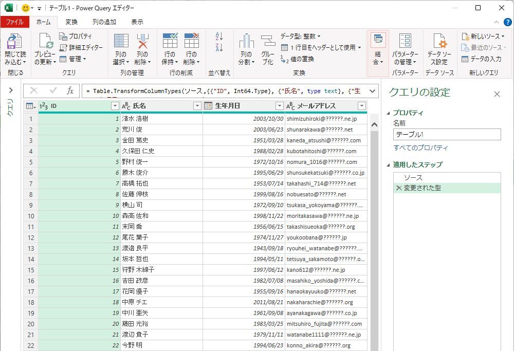Click the Group By (グループ化) icon
This screenshot has height=351, width=514.
point(268,41)
